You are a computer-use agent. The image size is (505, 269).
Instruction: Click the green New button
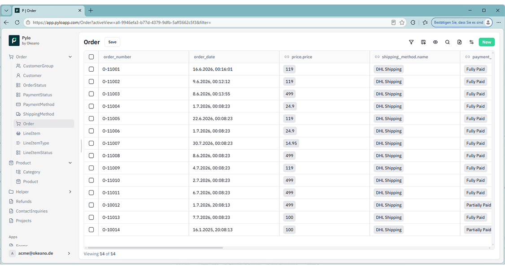coord(486,42)
